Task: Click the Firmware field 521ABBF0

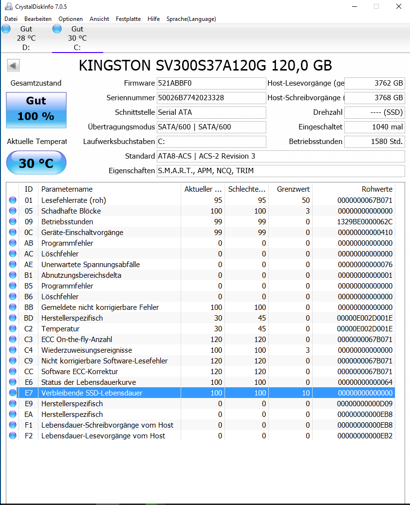Action: tap(211, 83)
